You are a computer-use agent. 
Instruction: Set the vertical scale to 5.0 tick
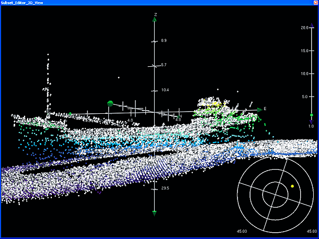point(312,97)
